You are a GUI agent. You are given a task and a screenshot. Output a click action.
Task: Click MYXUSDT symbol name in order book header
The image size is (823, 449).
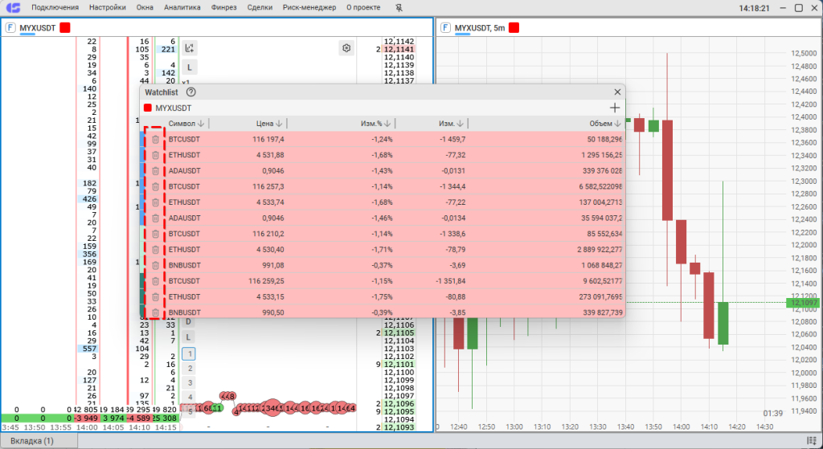coord(37,27)
